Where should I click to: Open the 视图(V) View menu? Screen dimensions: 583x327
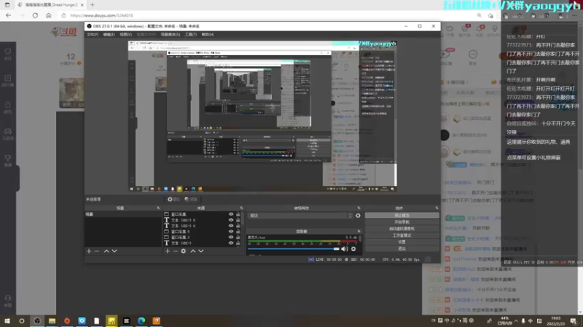click(125, 34)
